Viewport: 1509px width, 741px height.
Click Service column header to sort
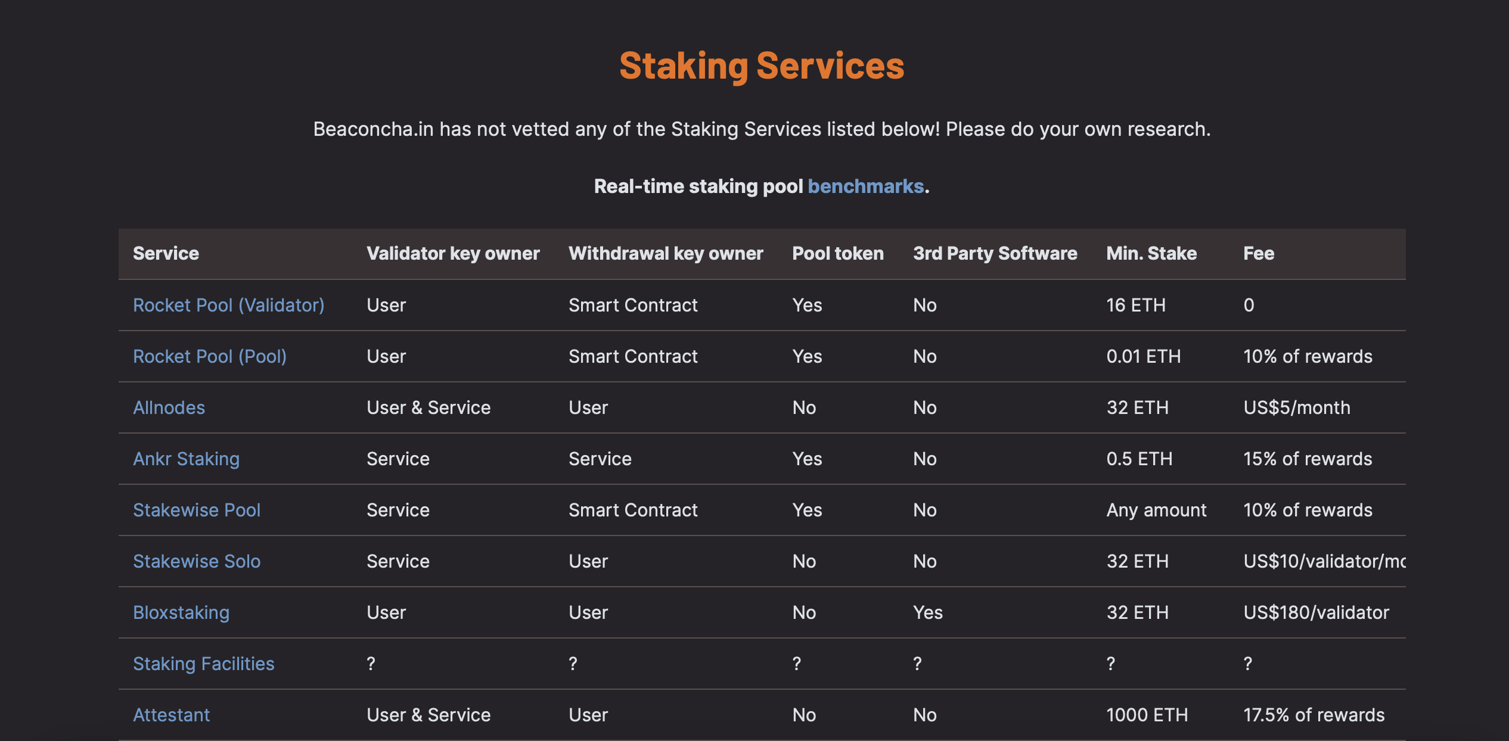tap(164, 252)
